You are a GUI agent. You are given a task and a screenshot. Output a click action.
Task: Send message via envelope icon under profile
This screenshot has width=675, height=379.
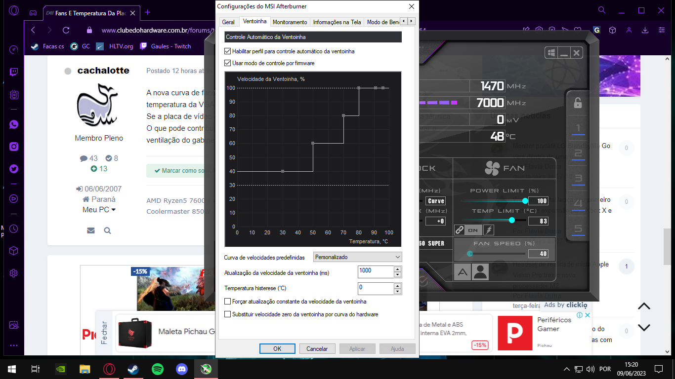[91, 230]
